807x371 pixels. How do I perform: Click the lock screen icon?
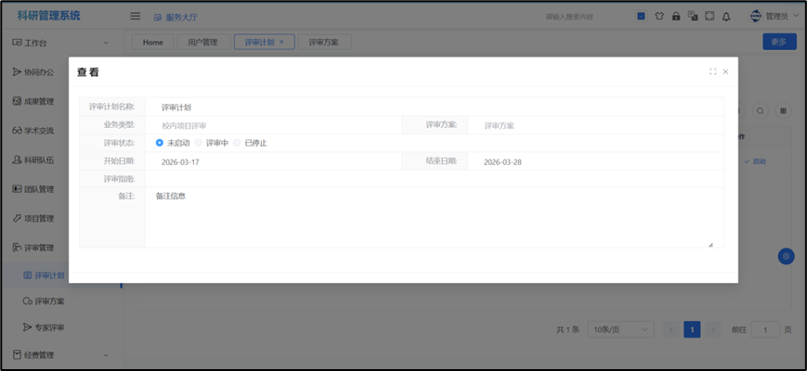(x=676, y=16)
